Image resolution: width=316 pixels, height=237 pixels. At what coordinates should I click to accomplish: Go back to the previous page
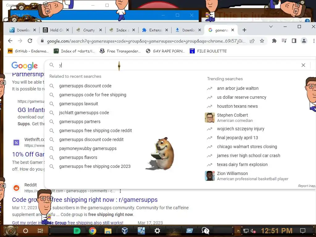point(10,41)
